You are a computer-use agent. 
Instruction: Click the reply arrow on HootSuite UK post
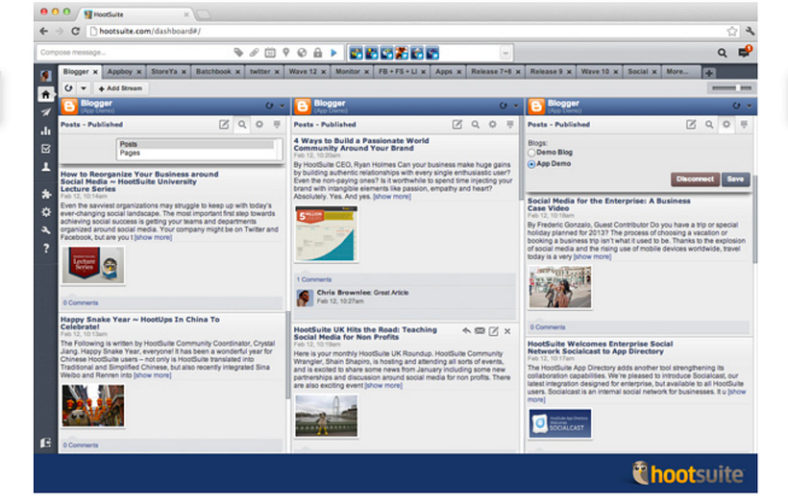tap(466, 331)
